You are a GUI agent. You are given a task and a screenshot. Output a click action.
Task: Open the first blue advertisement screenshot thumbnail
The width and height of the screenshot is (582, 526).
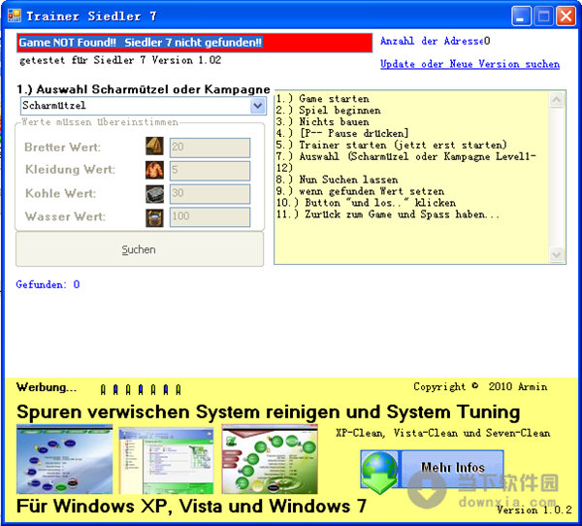point(65,459)
